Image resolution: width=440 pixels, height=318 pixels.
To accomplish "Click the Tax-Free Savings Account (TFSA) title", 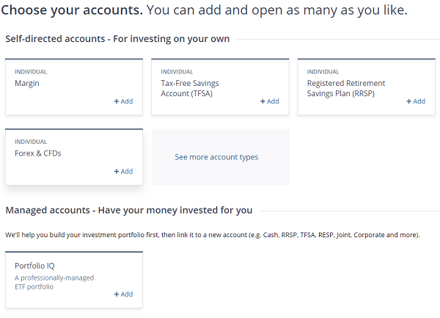I will [190, 88].
